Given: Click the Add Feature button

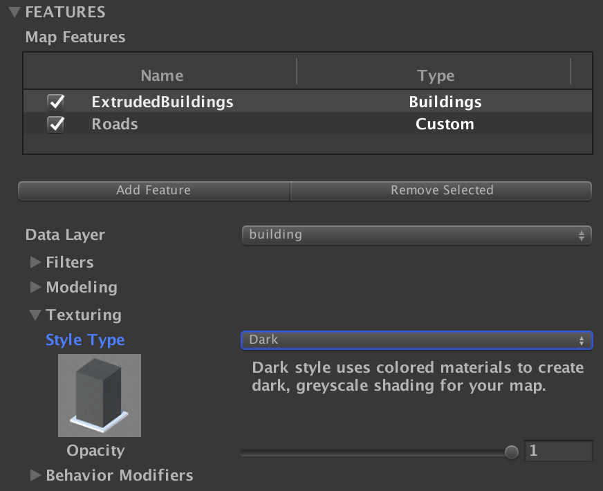Looking at the screenshot, I should (153, 190).
